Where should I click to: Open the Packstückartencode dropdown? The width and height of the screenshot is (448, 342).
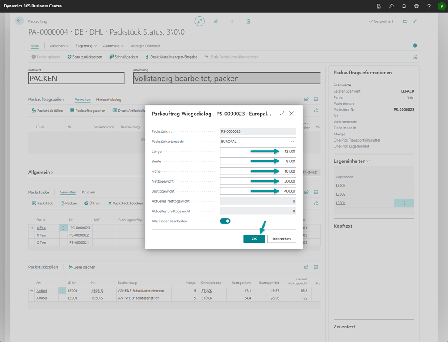(x=292, y=142)
